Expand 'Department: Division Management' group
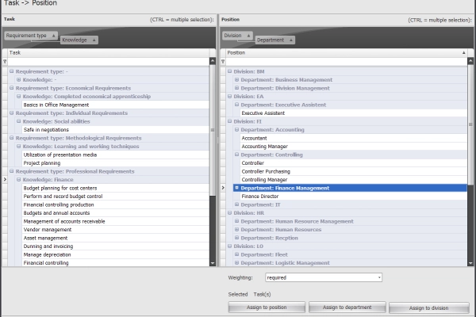 pos(236,88)
